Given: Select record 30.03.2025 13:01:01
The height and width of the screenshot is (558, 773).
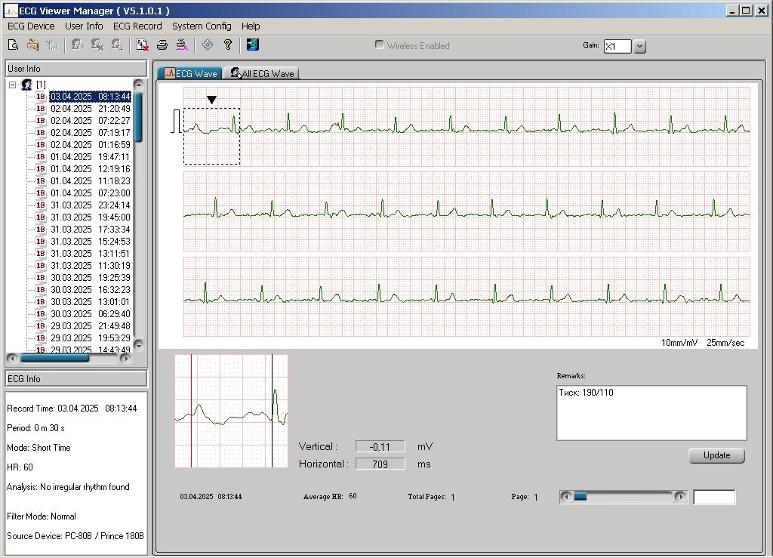Looking at the screenshot, I should pyautogui.click(x=91, y=302).
